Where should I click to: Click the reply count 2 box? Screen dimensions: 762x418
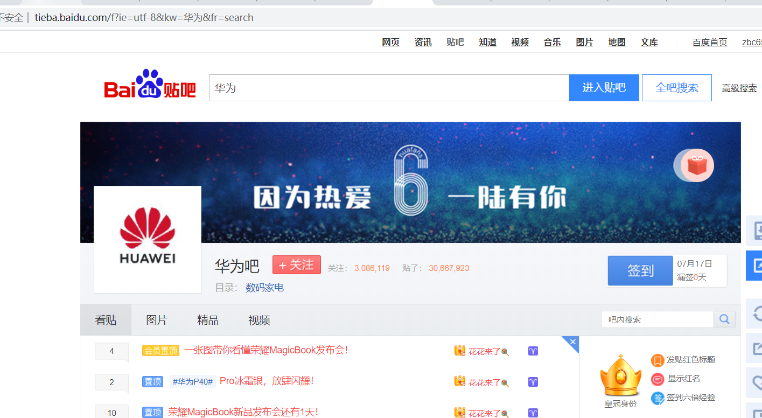tap(111, 382)
